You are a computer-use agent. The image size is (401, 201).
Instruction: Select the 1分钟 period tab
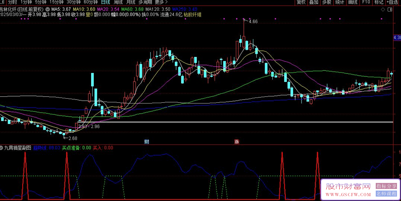(x=26, y=2)
